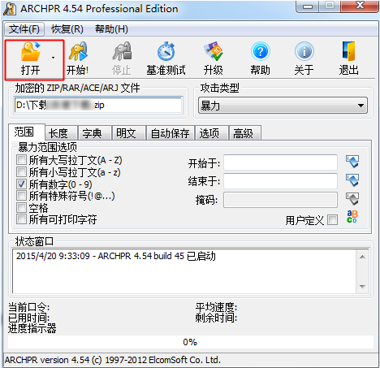Click the icon beside the 开始于 field
This screenshot has height=368, width=380.
pyautogui.click(x=352, y=162)
